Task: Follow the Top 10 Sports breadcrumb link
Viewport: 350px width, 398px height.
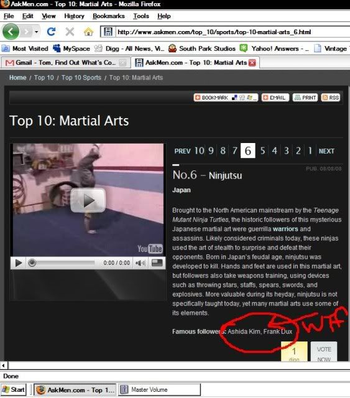Action: [x=81, y=78]
